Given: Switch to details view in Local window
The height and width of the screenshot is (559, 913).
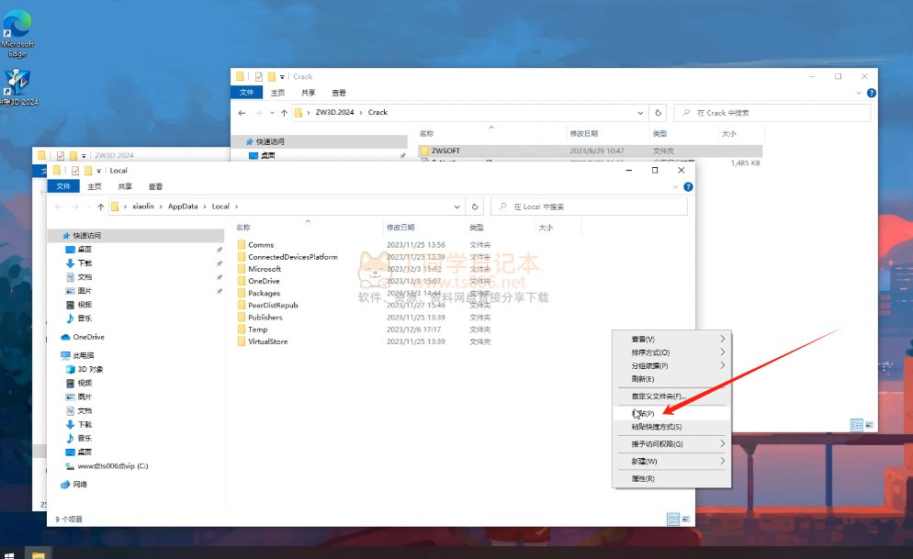Looking at the screenshot, I should coord(673,520).
